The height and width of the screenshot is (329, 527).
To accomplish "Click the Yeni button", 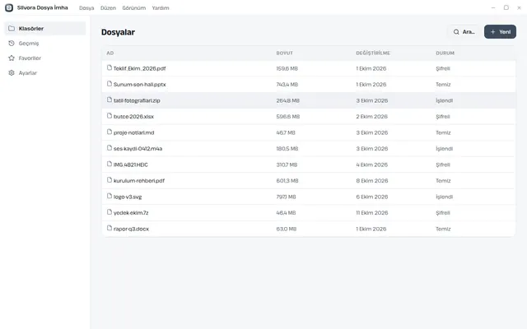I will (x=500, y=32).
